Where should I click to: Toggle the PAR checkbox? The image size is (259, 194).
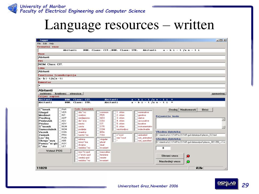click(x=60, y=110)
